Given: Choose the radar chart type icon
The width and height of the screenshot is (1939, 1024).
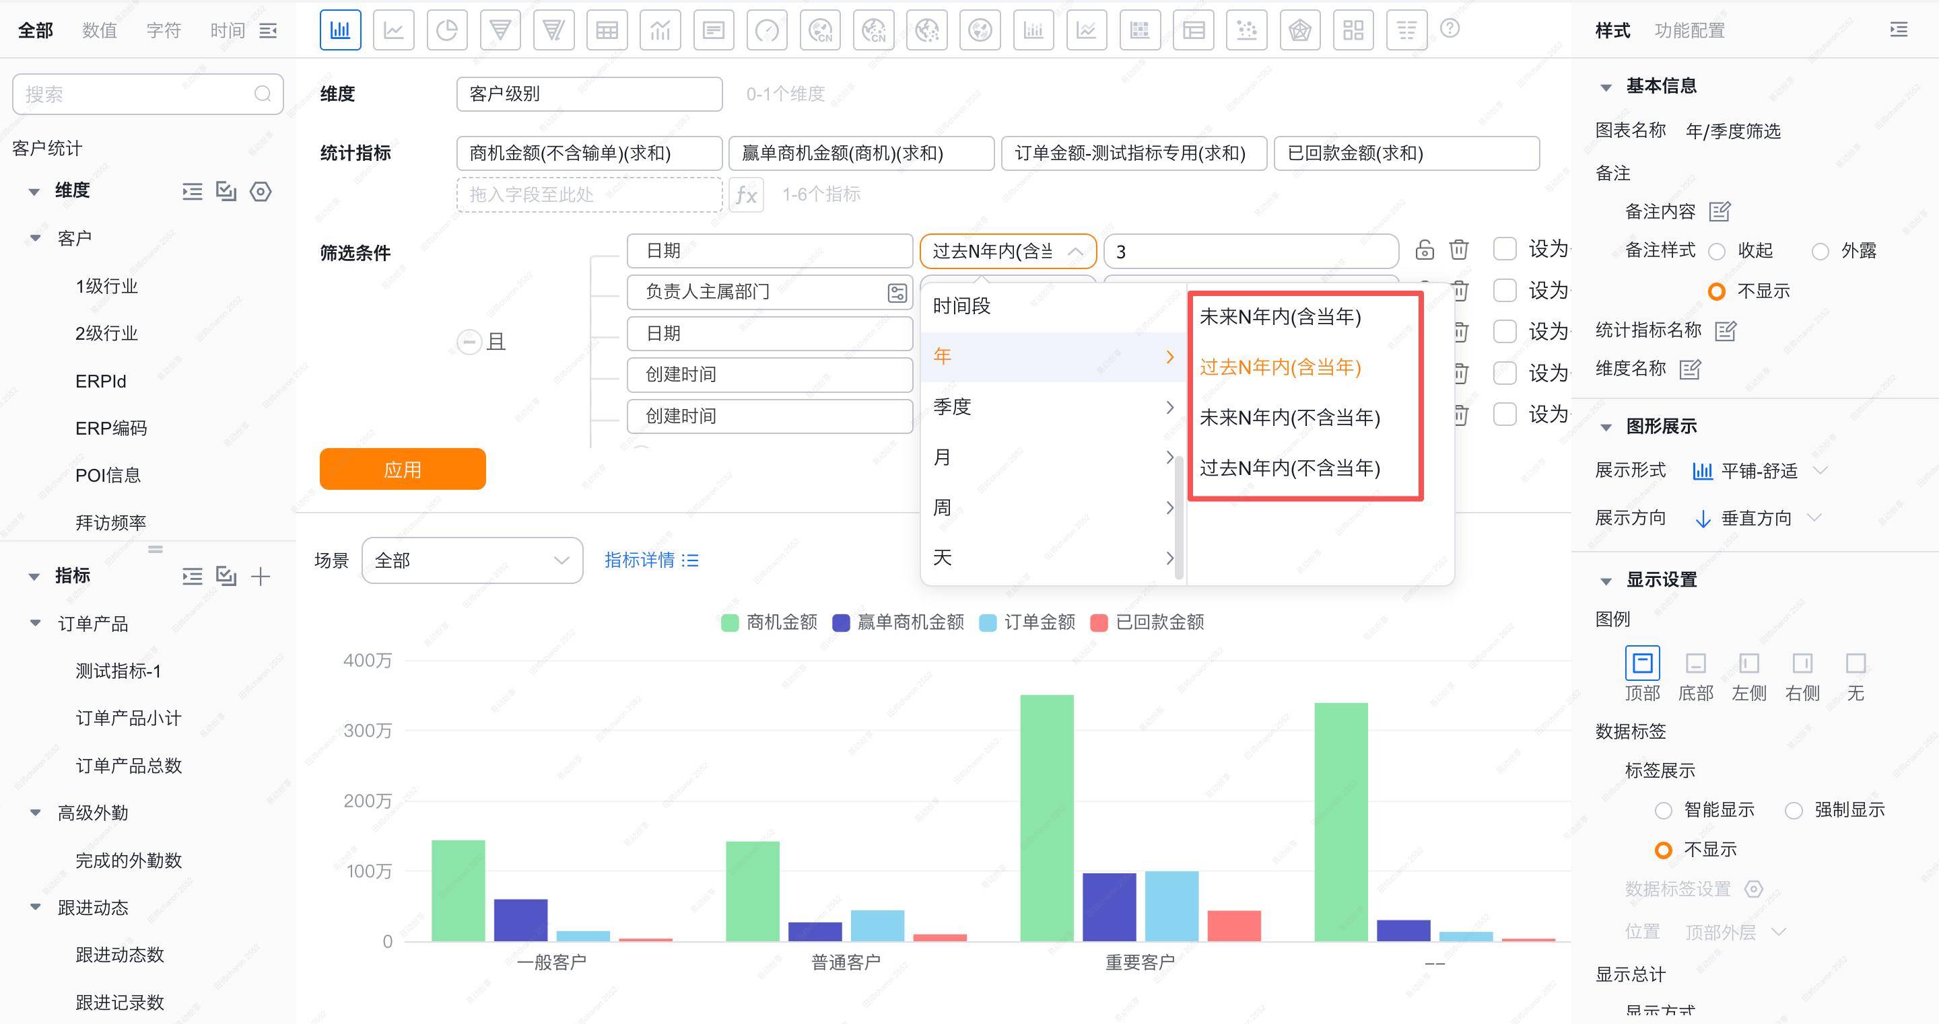Looking at the screenshot, I should (1300, 30).
